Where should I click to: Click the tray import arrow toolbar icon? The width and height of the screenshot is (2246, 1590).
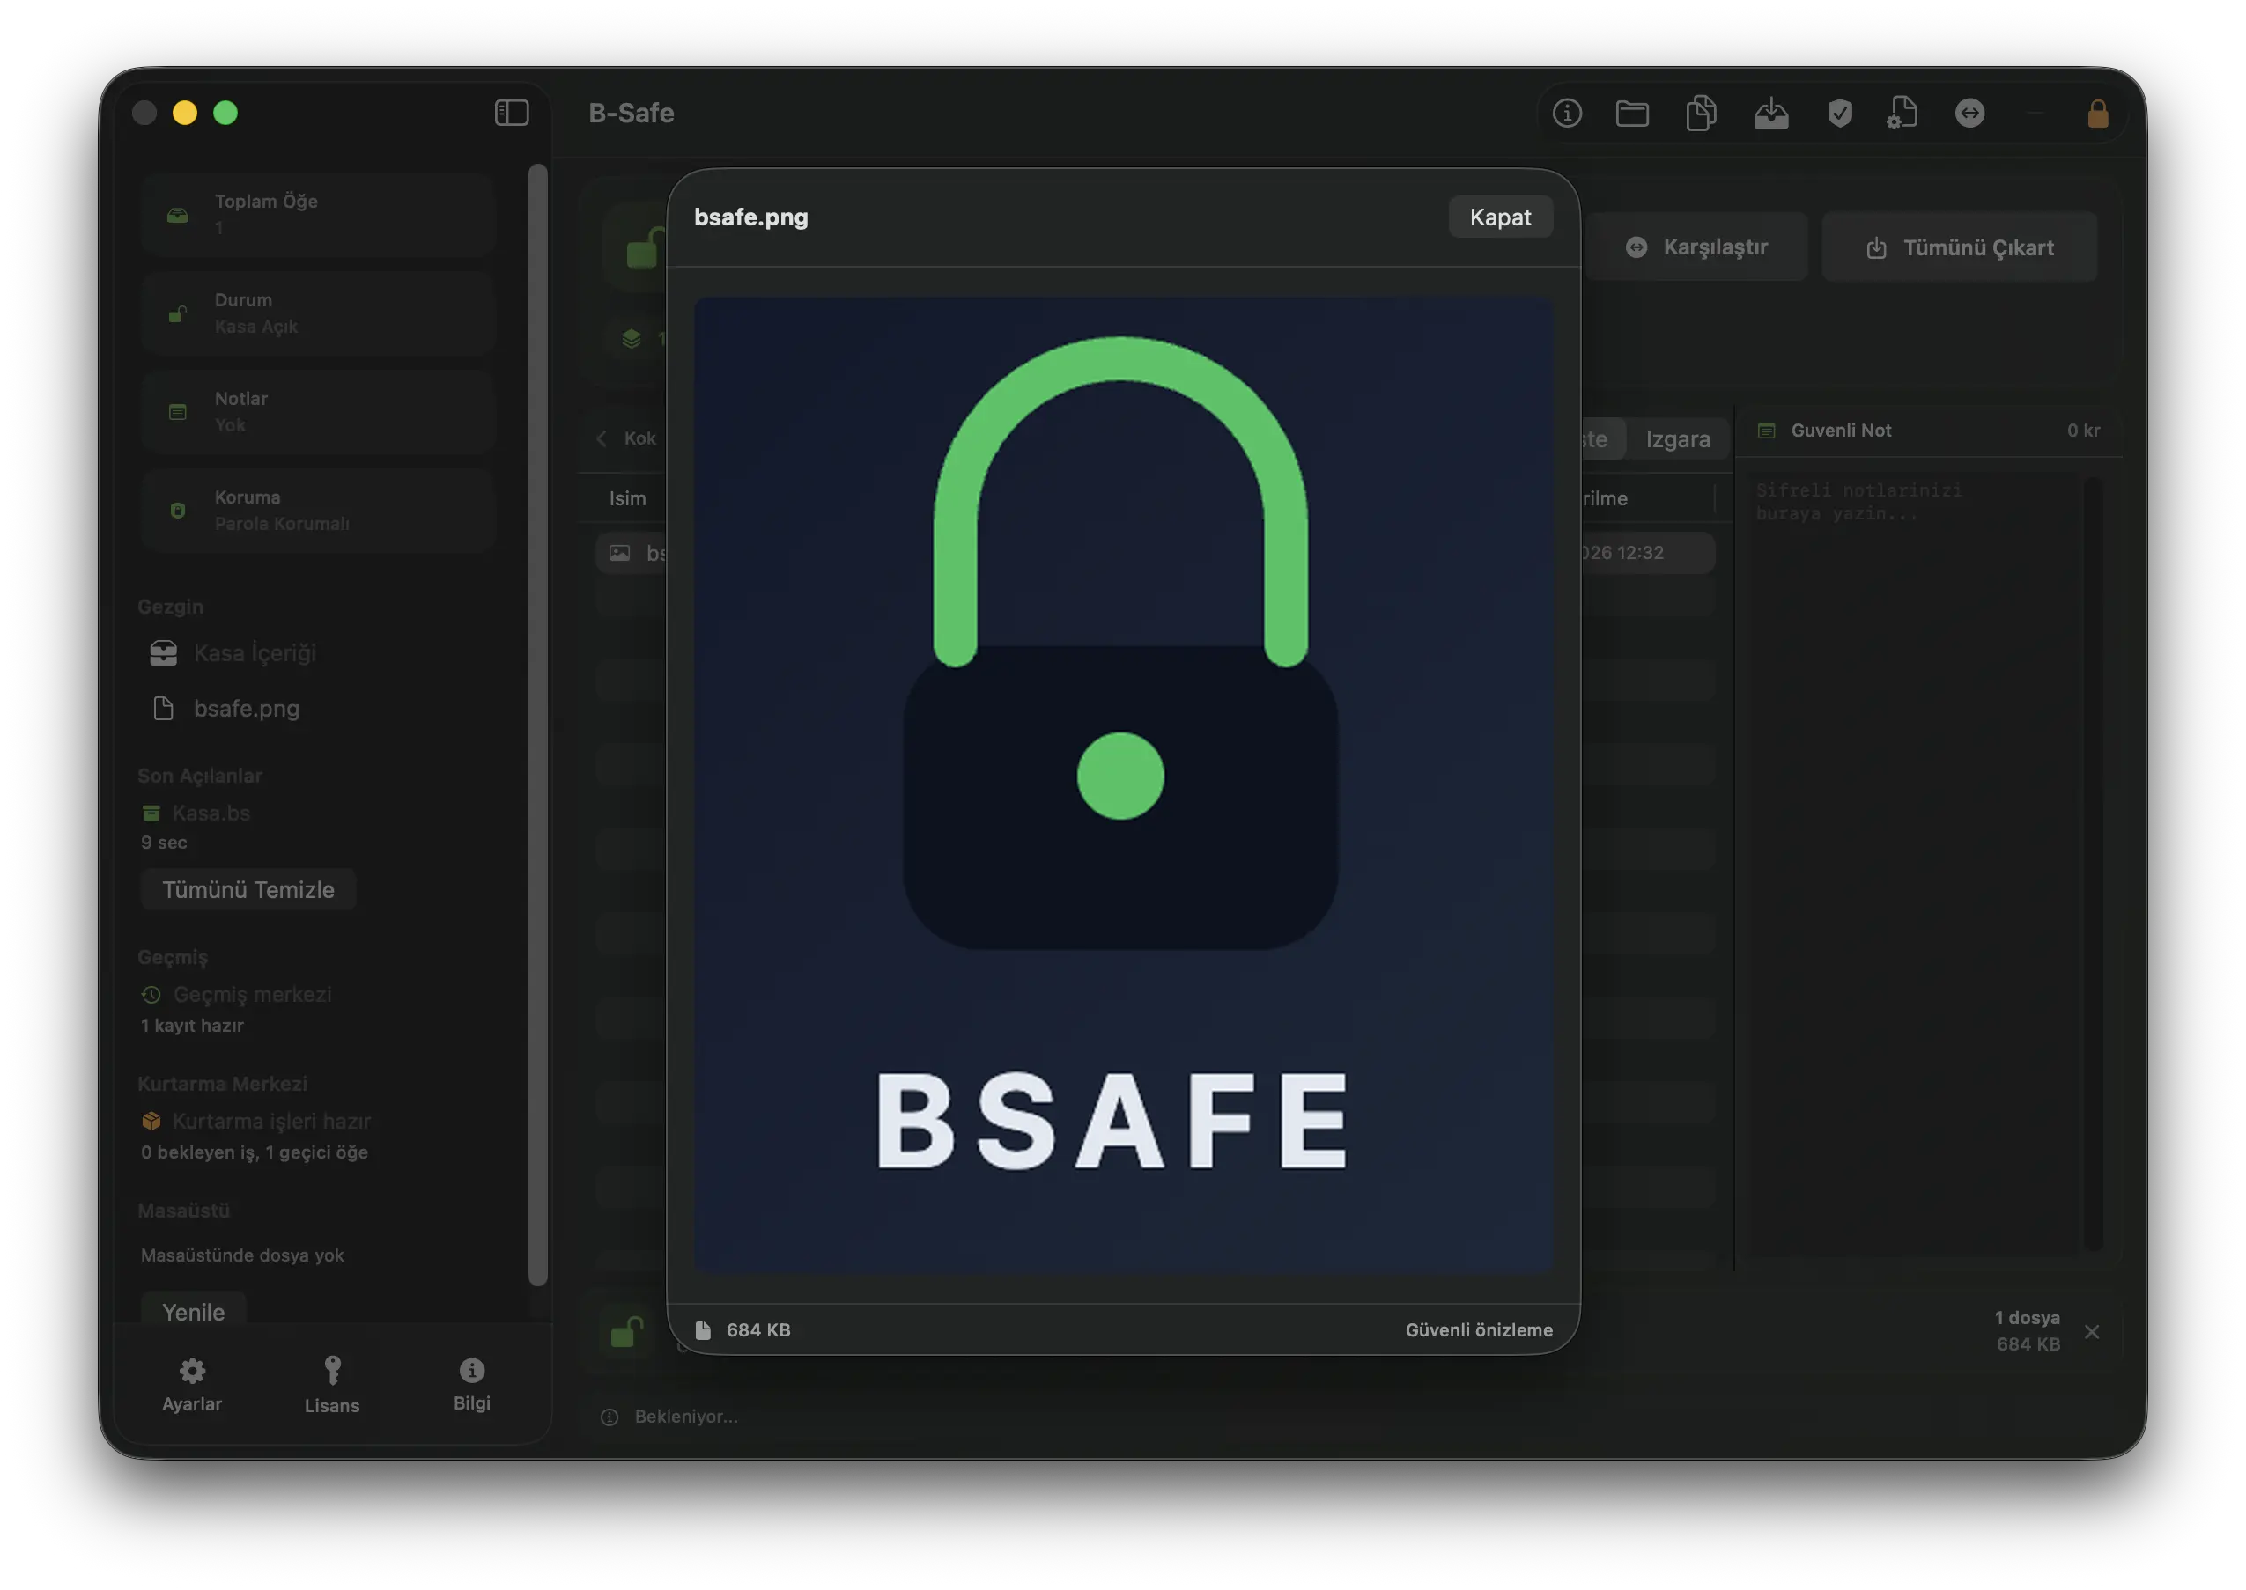pos(1770,114)
